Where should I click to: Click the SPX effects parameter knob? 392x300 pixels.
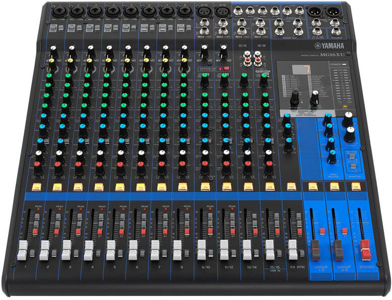pos(314,96)
